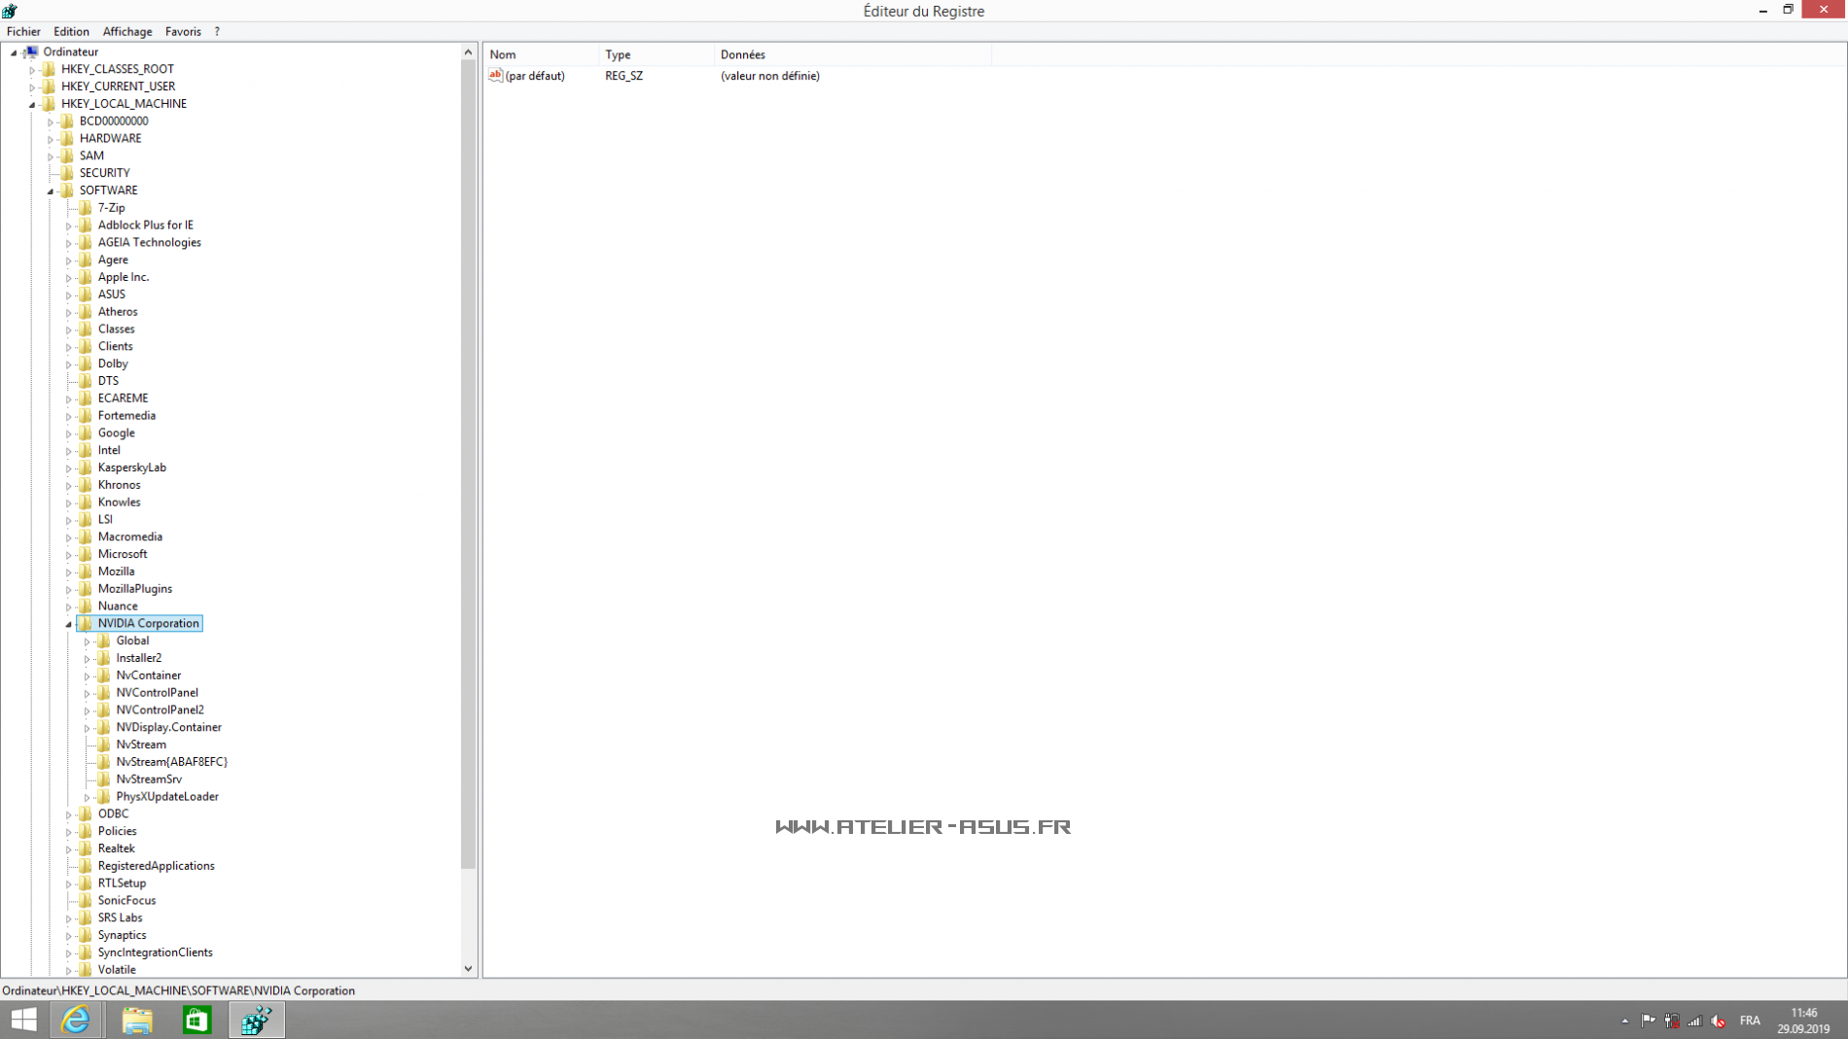Select the NvStreamSrv key
Screen dimensions: 1848x1039
tap(149, 779)
